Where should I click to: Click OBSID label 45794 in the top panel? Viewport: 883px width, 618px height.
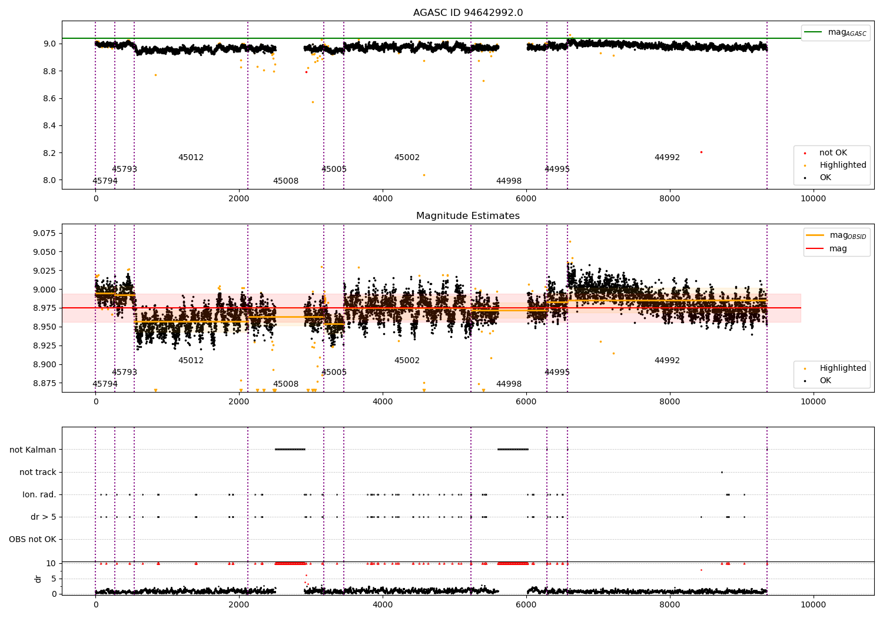(105, 181)
